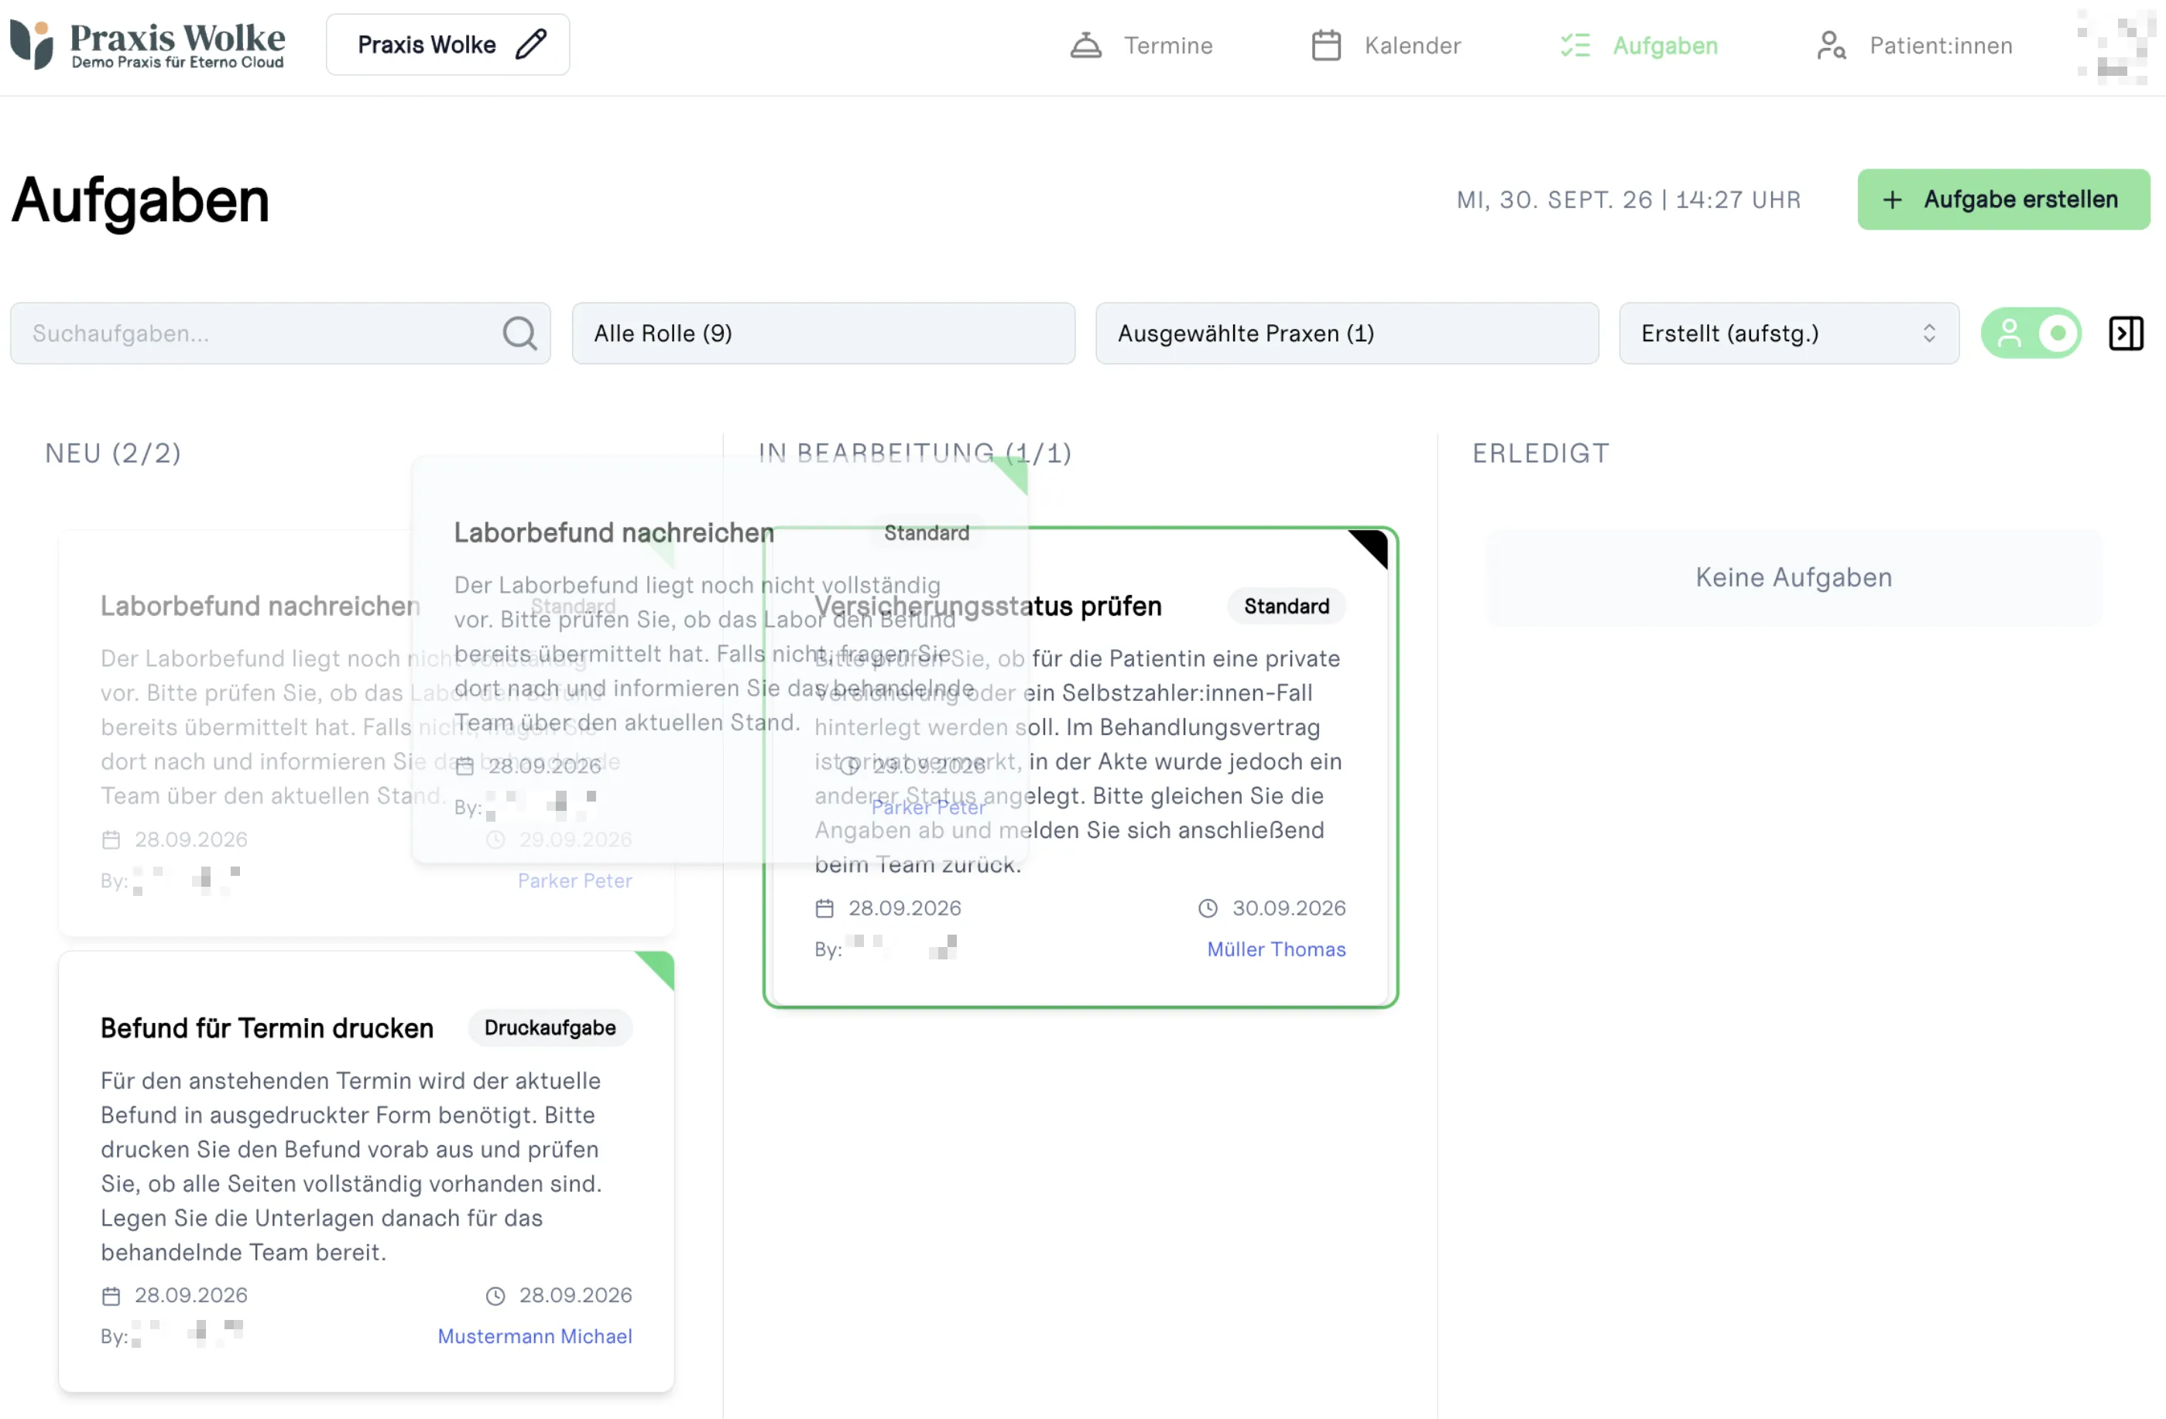Click the Praxis Wolke logo
The width and height of the screenshot is (2166, 1419).
[x=147, y=45]
